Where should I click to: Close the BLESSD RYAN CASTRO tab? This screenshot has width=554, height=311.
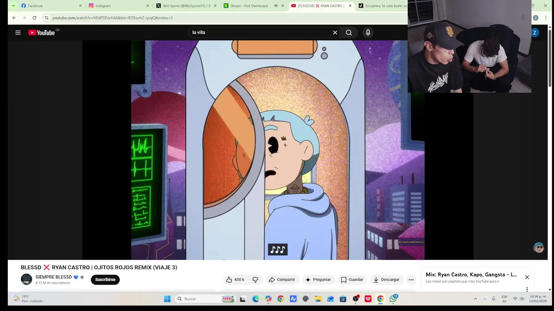tap(350, 6)
